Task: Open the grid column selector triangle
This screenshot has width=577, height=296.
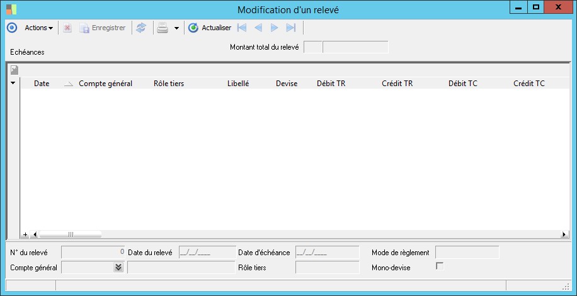Action: (13, 84)
